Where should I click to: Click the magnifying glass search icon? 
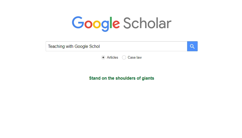[x=192, y=46]
